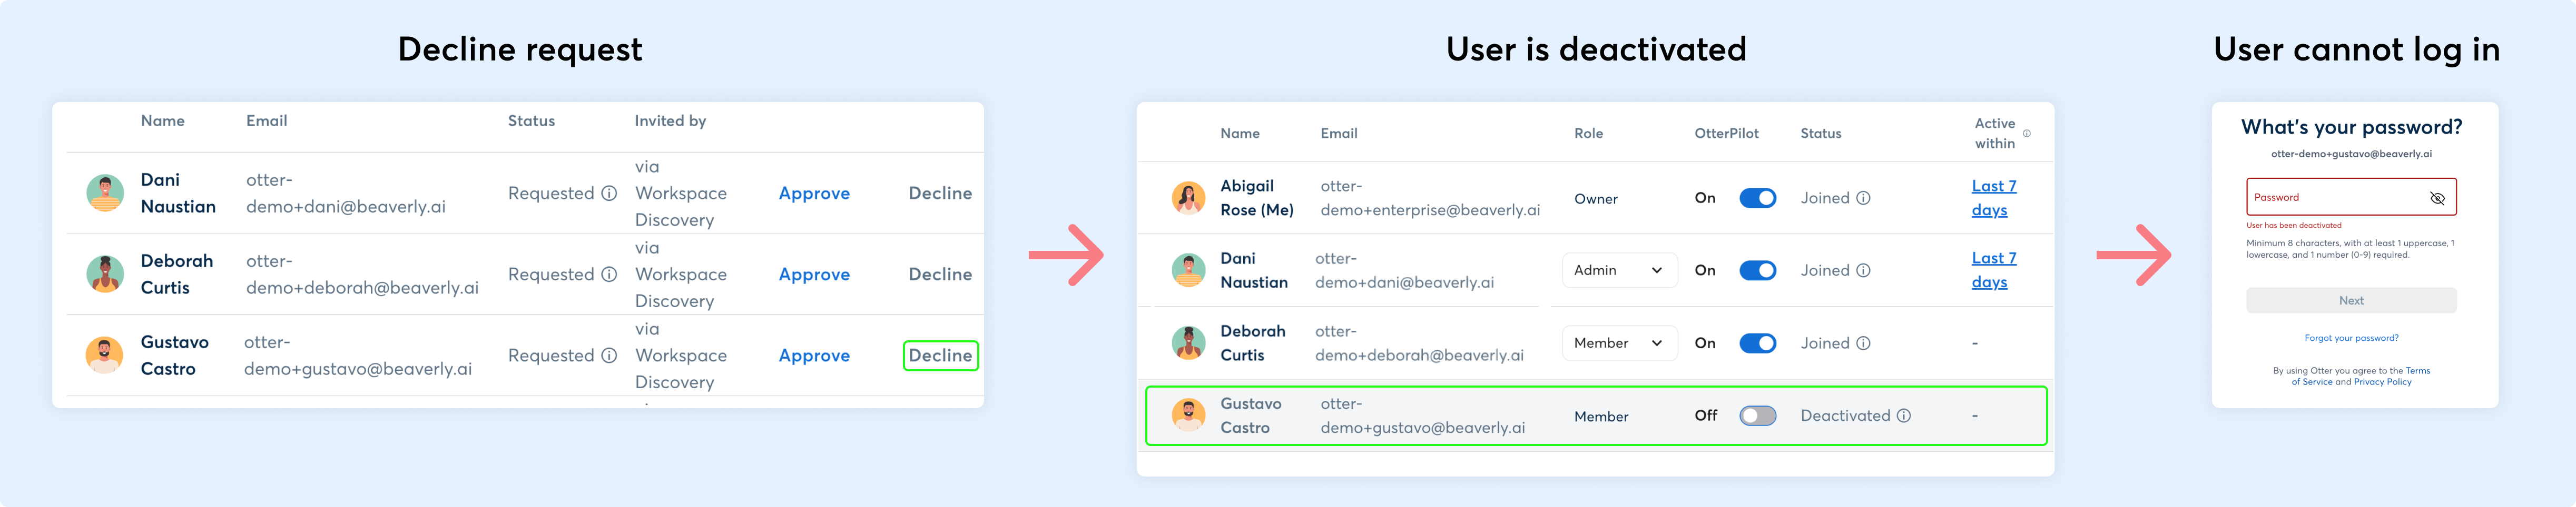The width and height of the screenshot is (2576, 507).
Task: Click the Active within column info icon
Action: (x=2027, y=133)
